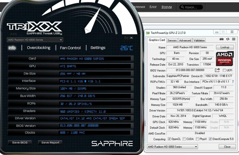Click the TRIXX Driver Version value Catalyst 14.12
The height and width of the screenshot is (155, 239).
click(95, 118)
